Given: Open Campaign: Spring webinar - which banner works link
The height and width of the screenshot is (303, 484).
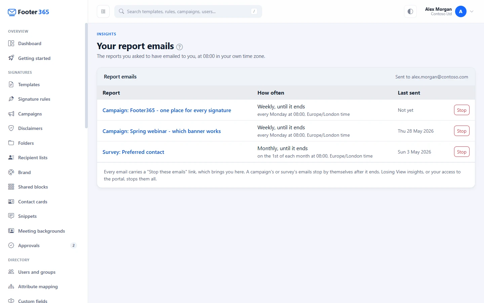Looking at the screenshot, I should pyautogui.click(x=162, y=131).
